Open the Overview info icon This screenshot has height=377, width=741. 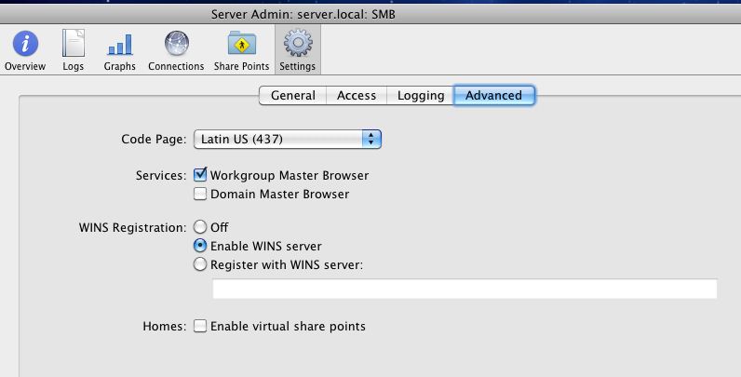[x=25, y=44]
